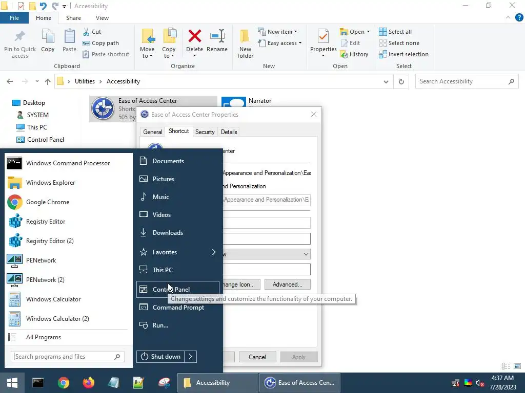Screen dimensions: 525x393
Task: Click History in the Open group
Action: coord(354,54)
